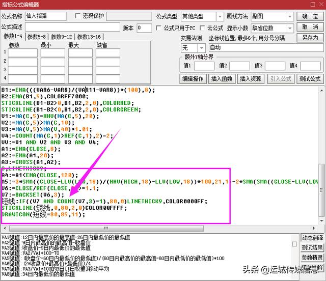
Task: Click parameter row 2 最大 field
Action: point(80,62)
